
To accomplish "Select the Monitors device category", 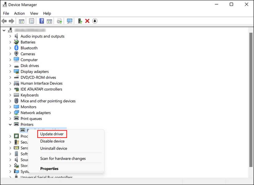I will [29, 107].
